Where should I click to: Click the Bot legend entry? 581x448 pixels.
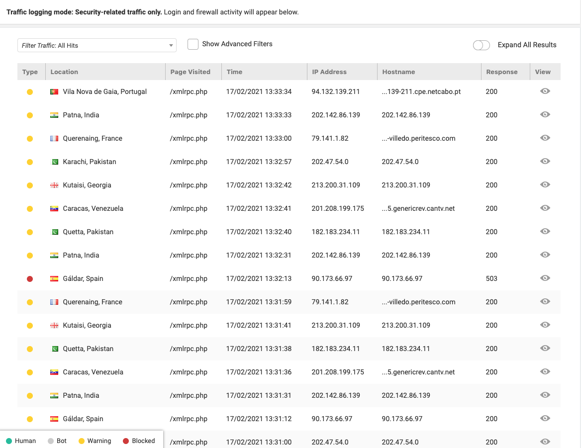click(57, 441)
